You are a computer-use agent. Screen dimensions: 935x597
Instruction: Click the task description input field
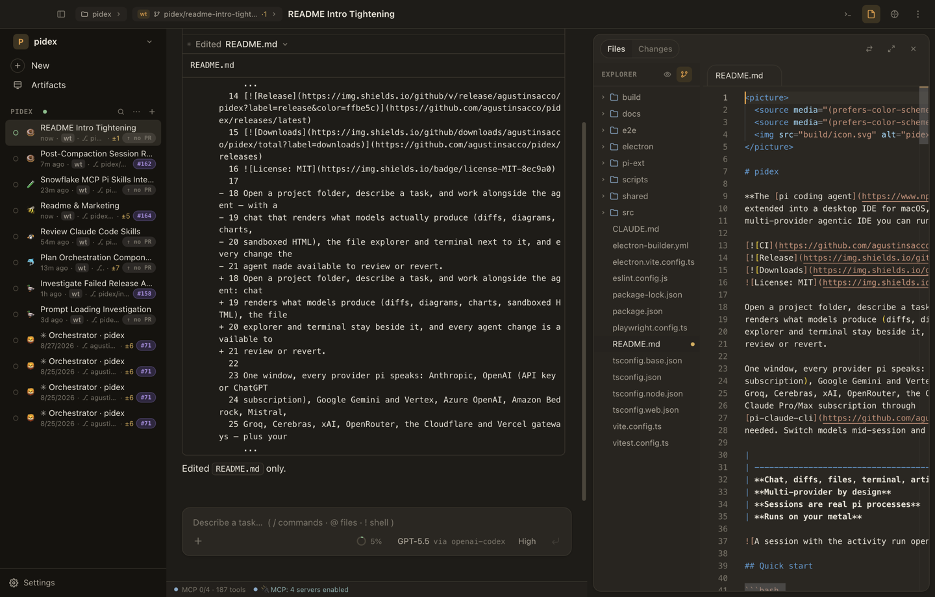click(x=375, y=522)
